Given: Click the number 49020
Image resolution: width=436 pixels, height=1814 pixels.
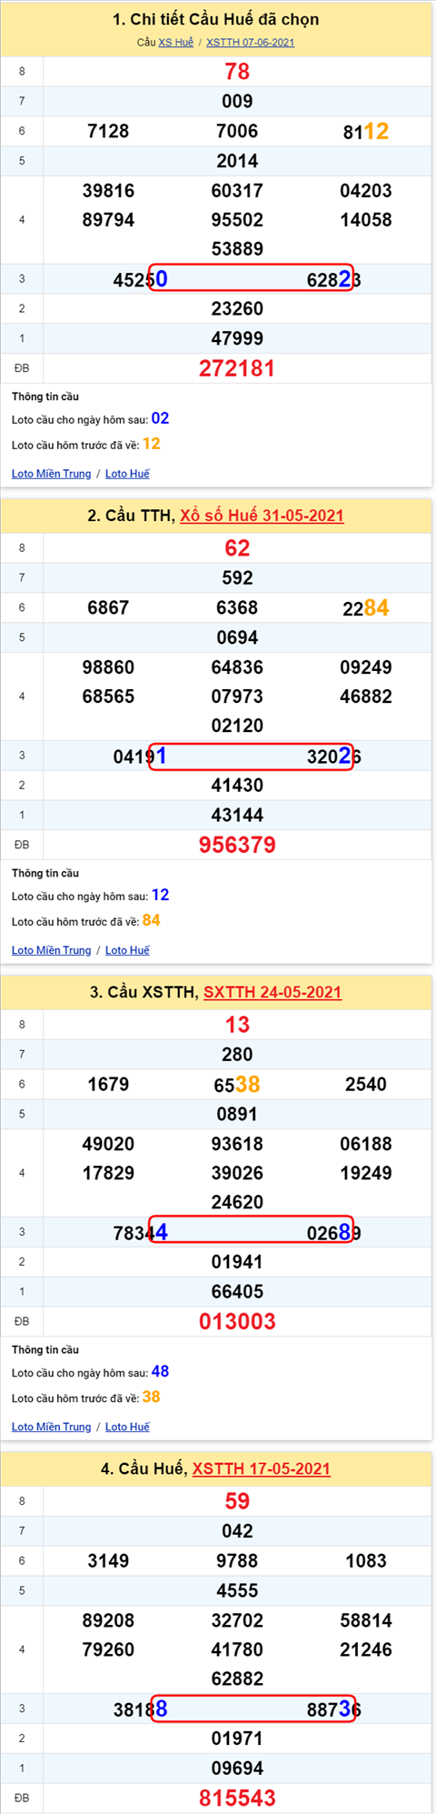Looking at the screenshot, I should 108,1143.
